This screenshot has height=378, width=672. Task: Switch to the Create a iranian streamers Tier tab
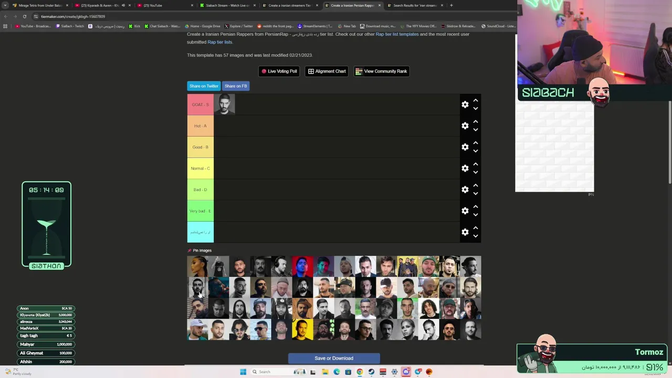[290, 5]
